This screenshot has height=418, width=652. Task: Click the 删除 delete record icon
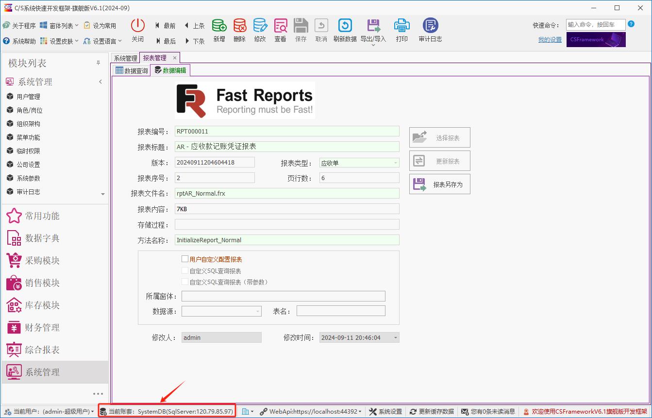click(239, 26)
